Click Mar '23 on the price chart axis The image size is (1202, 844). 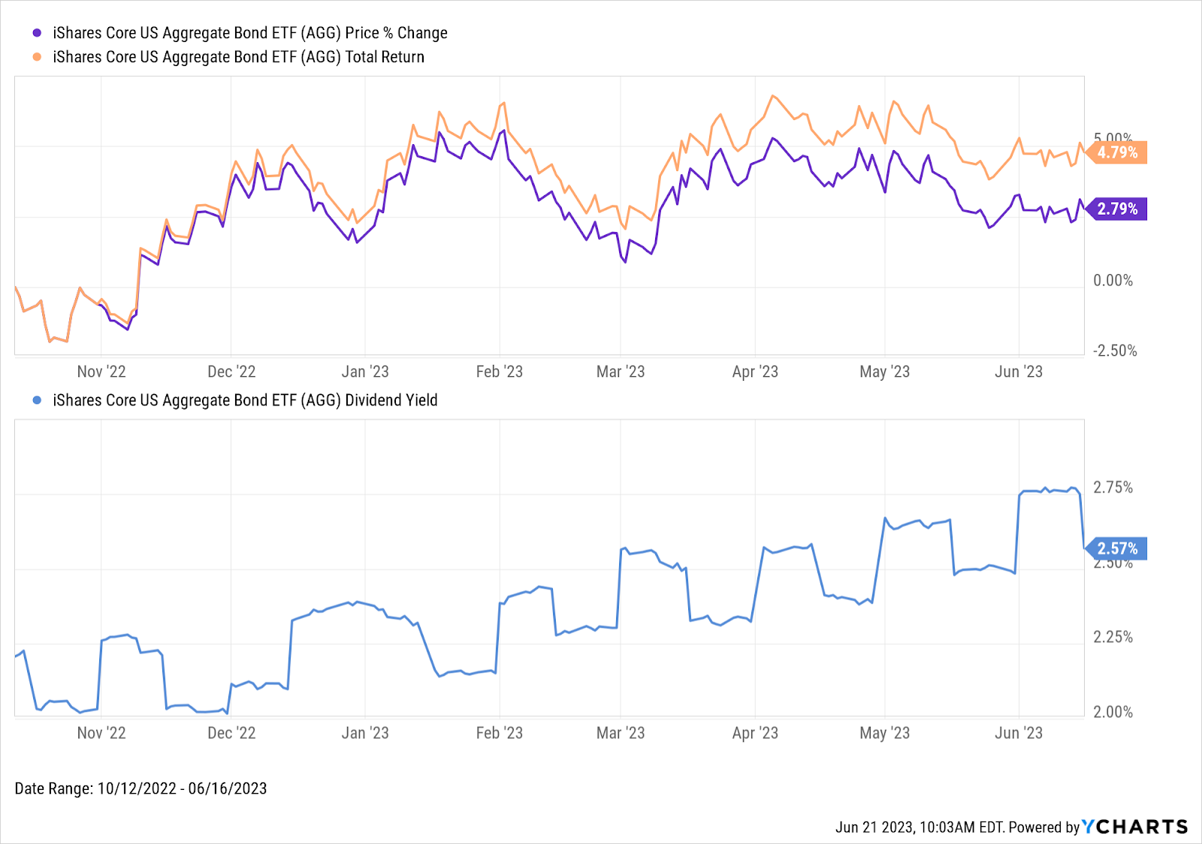(621, 372)
